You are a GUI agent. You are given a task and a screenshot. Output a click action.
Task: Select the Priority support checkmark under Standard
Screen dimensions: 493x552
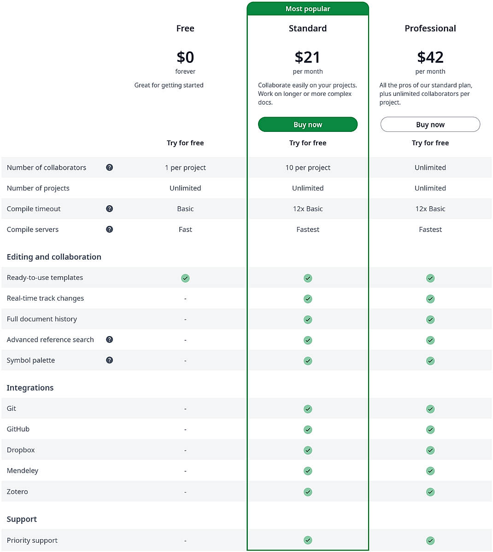[308, 540]
